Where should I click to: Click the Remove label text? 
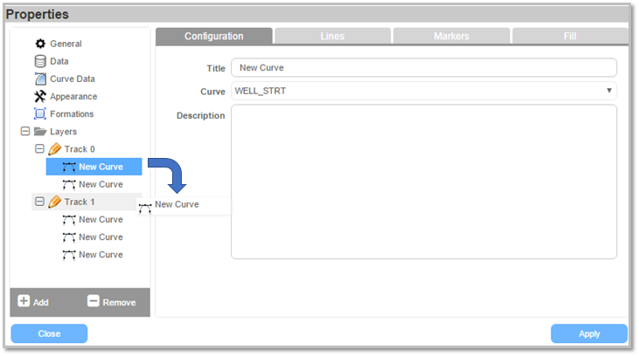point(119,303)
